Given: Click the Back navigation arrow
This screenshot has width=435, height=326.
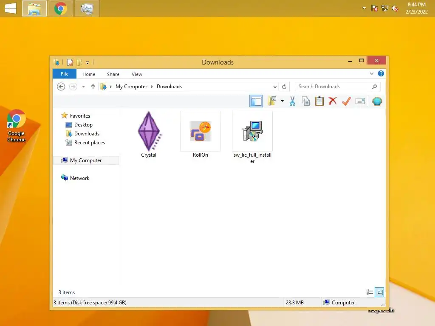Looking at the screenshot, I should [61, 87].
